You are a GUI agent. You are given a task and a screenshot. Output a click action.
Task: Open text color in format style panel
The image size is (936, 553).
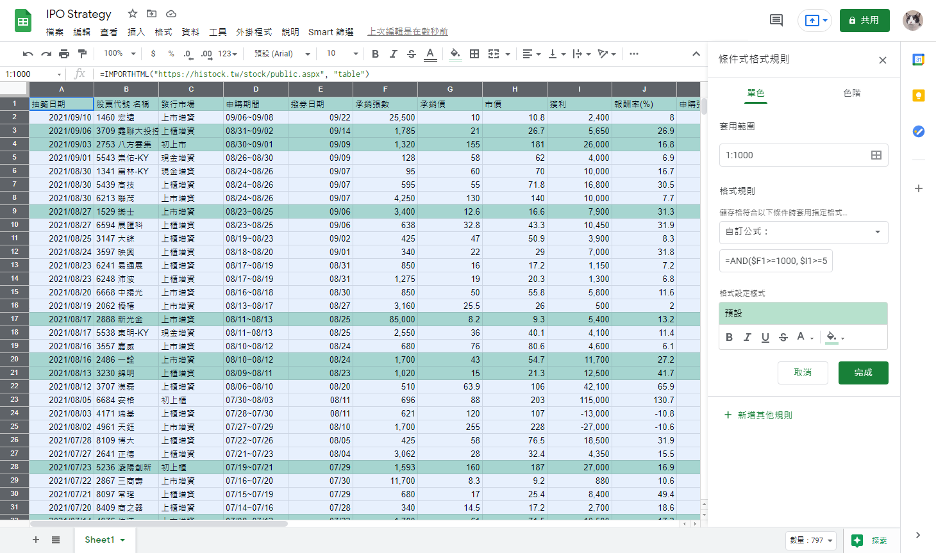[x=805, y=337]
